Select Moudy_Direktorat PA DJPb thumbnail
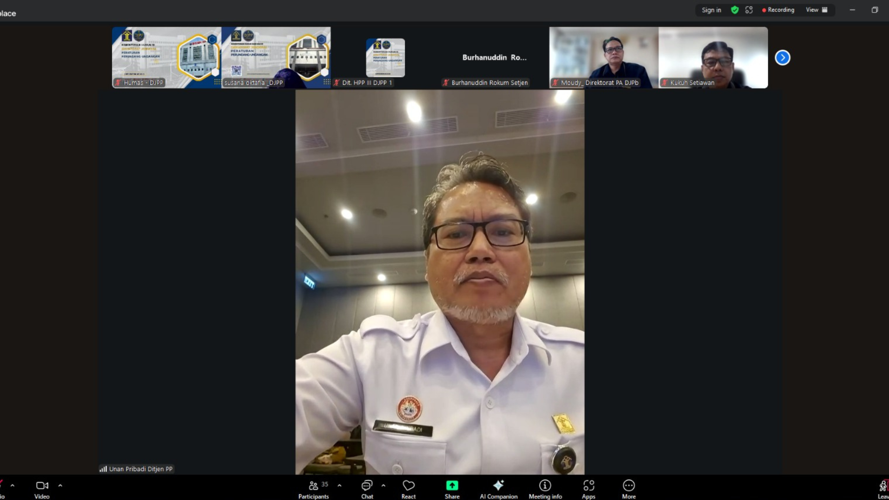Screen dimensions: 889x500 (604, 57)
